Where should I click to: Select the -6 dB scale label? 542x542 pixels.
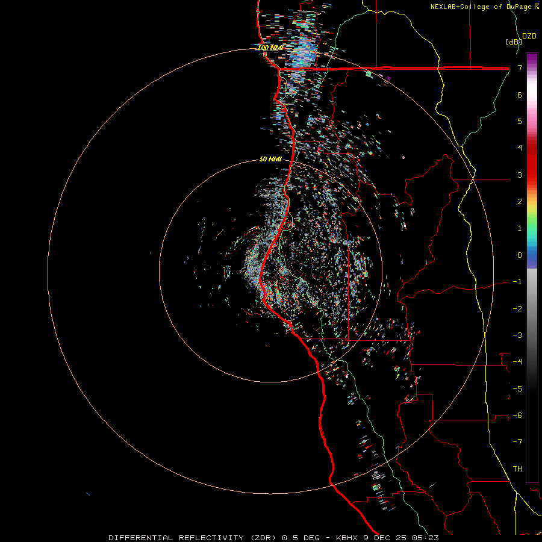[x=517, y=416]
